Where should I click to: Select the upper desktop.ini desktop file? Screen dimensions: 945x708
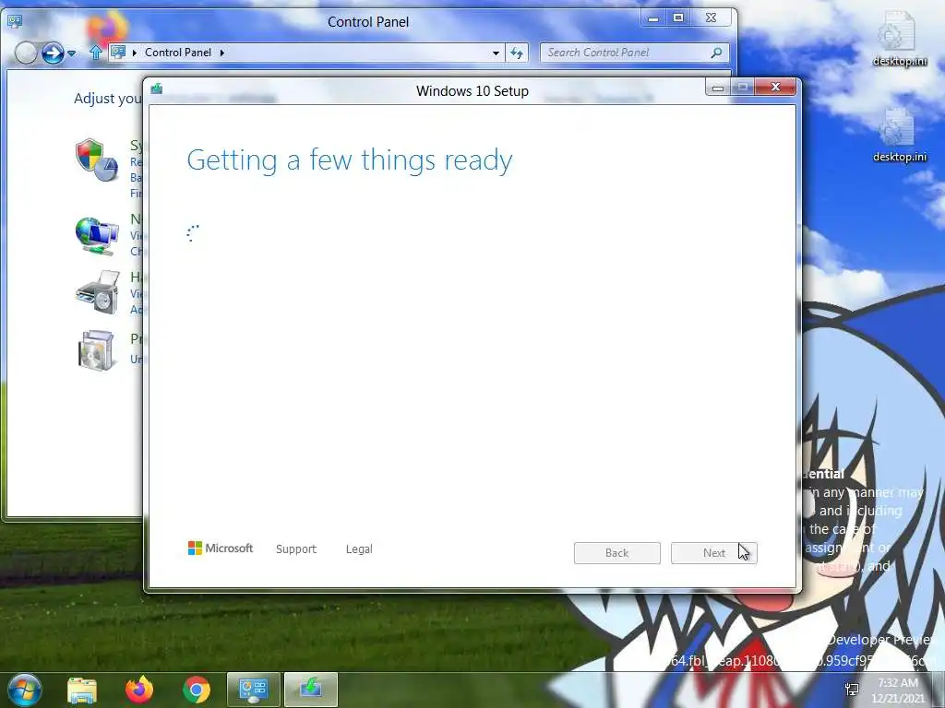tap(899, 39)
